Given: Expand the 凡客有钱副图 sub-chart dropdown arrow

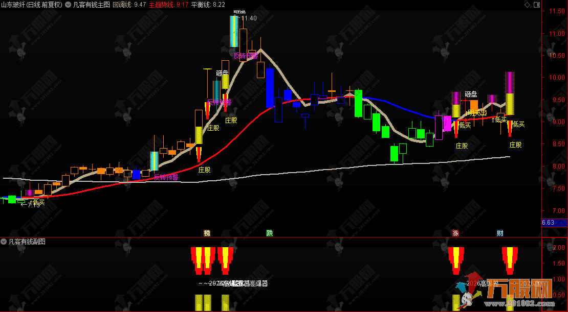Looking at the screenshot, I should click(4, 242).
